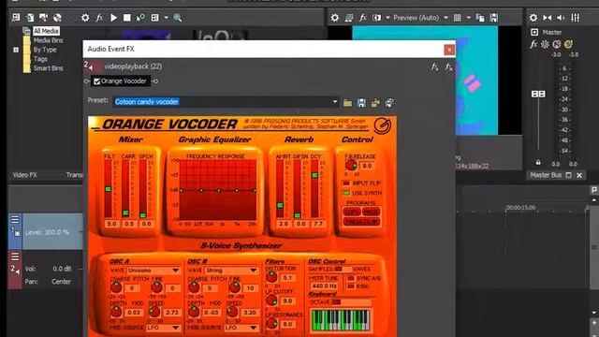
Task: Open OSC A Mod Source LFO dropdown
Action: pos(163,328)
